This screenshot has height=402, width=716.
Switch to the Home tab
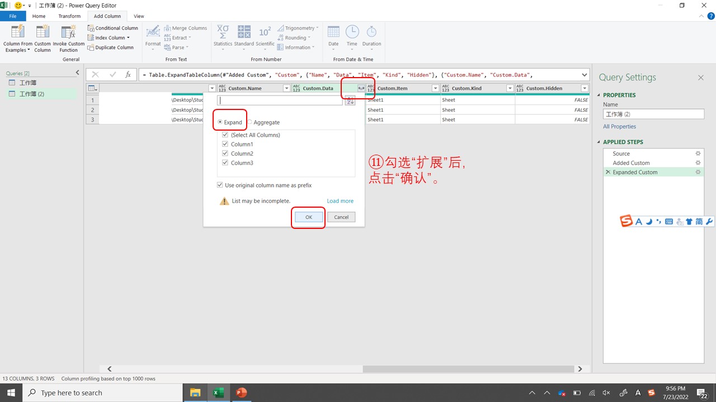tap(39, 16)
